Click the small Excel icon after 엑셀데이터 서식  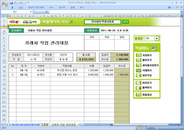pos(71,22)
